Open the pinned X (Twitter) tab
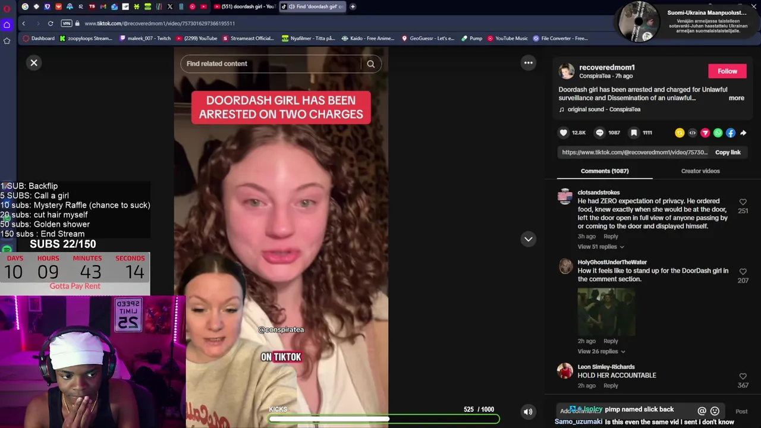Image resolution: width=761 pixels, height=428 pixels. (x=169, y=7)
